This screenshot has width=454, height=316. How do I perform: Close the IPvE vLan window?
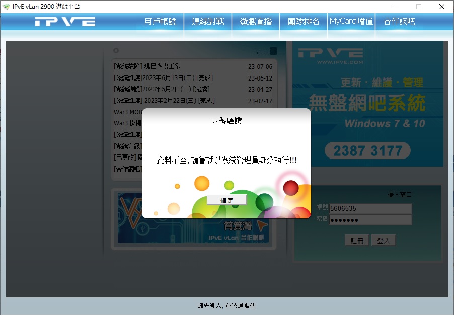coord(442,7)
